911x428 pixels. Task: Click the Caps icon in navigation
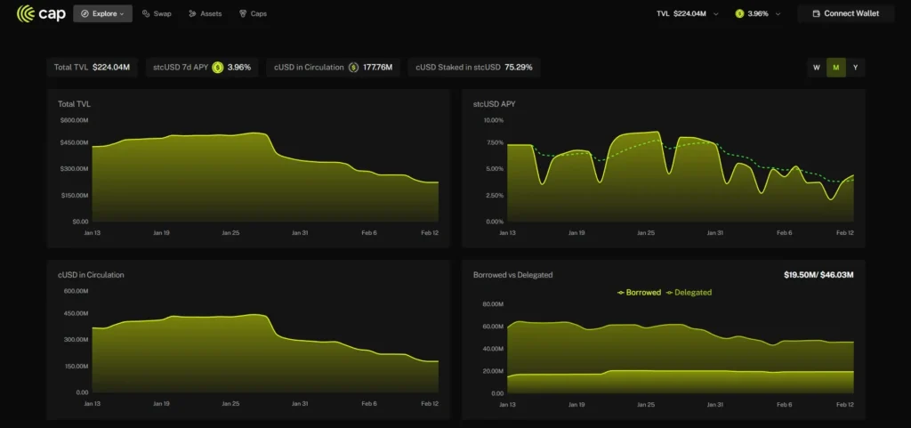coord(243,14)
